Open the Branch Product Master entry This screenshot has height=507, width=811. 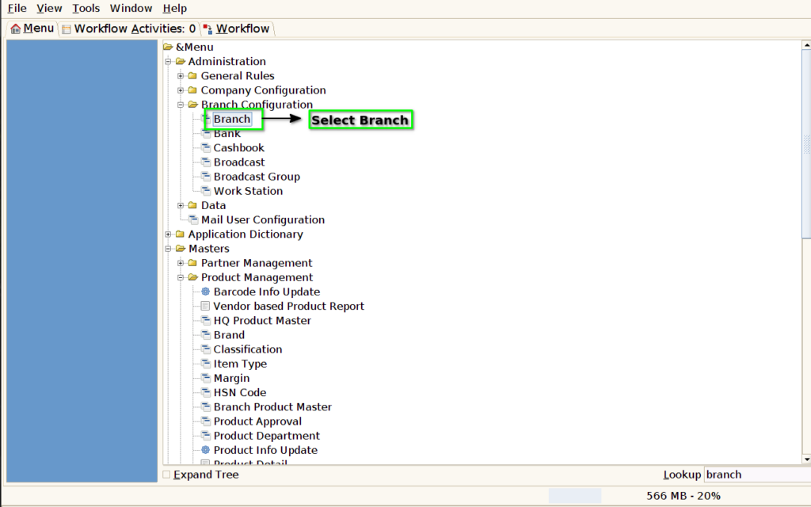click(x=272, y=407)
